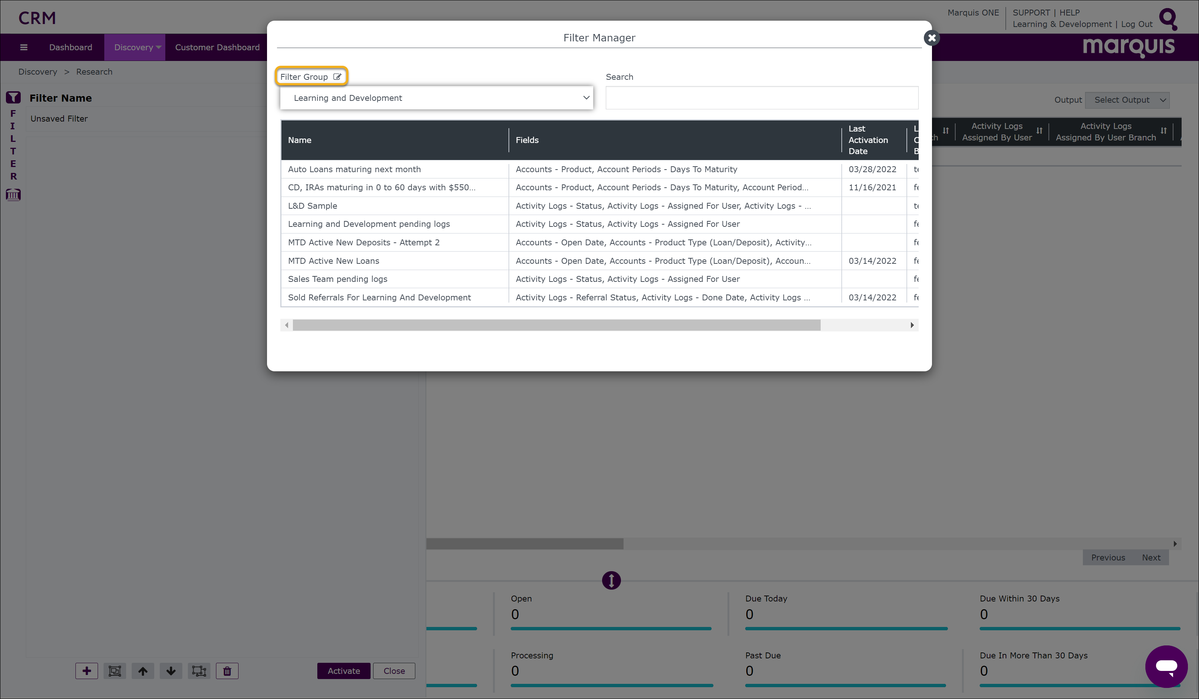
Task: Click the ungroup filters icon
Action: [199, 671]
